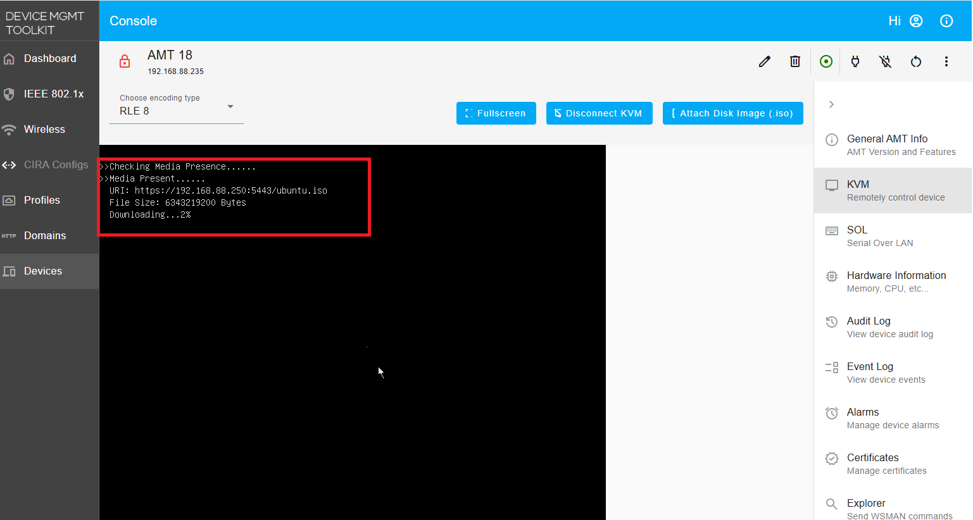
Task: Click the Explorer magnifier icon
Action: point(832,504)
